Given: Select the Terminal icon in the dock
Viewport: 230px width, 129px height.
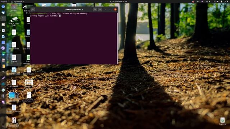Looking at the screenshot, I should pyautogui.click(x=3, y=18).
